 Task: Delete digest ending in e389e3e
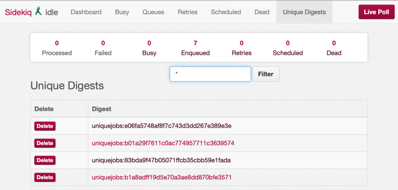click(45, 126)
